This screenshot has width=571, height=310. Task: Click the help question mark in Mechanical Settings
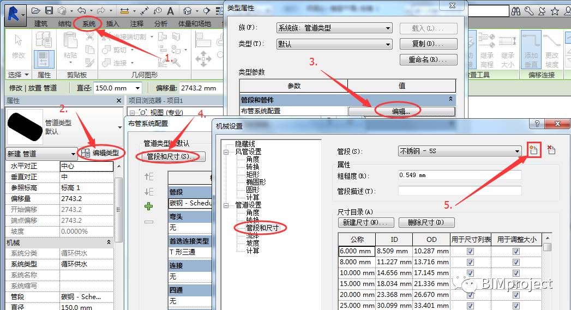(x=537, y=124)
